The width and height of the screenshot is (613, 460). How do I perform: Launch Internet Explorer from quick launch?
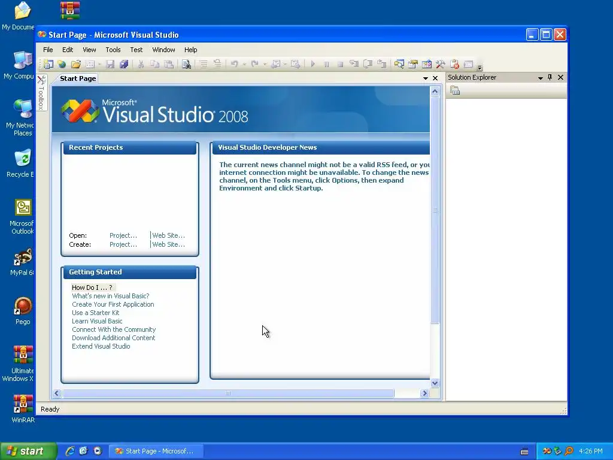click(69, 451)
